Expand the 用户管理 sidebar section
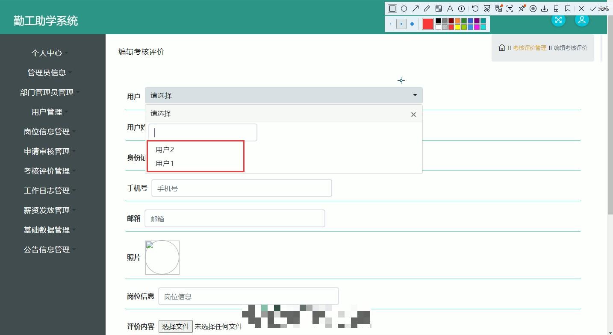 [47, 112]
